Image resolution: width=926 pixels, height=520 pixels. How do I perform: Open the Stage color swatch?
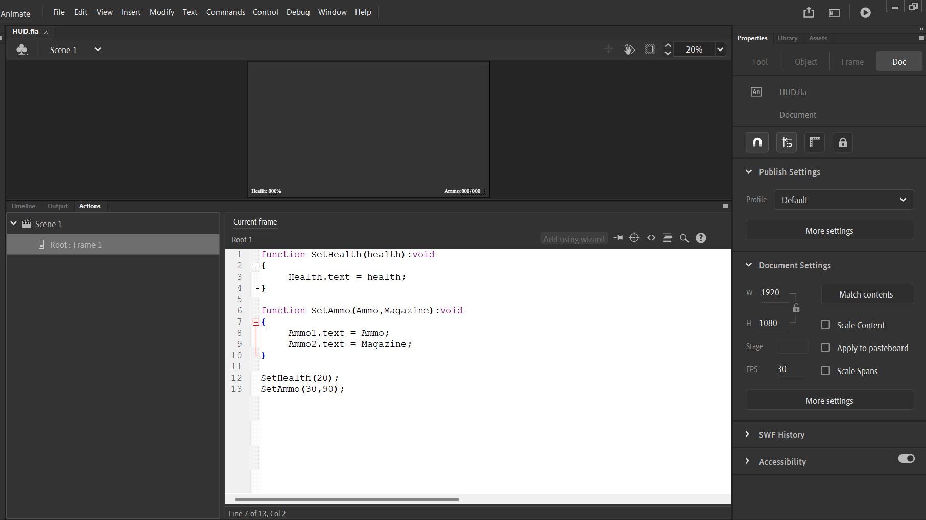pos(792,346)
